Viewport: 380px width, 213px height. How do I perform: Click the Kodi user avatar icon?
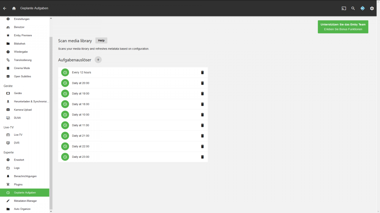pos(363,8)
